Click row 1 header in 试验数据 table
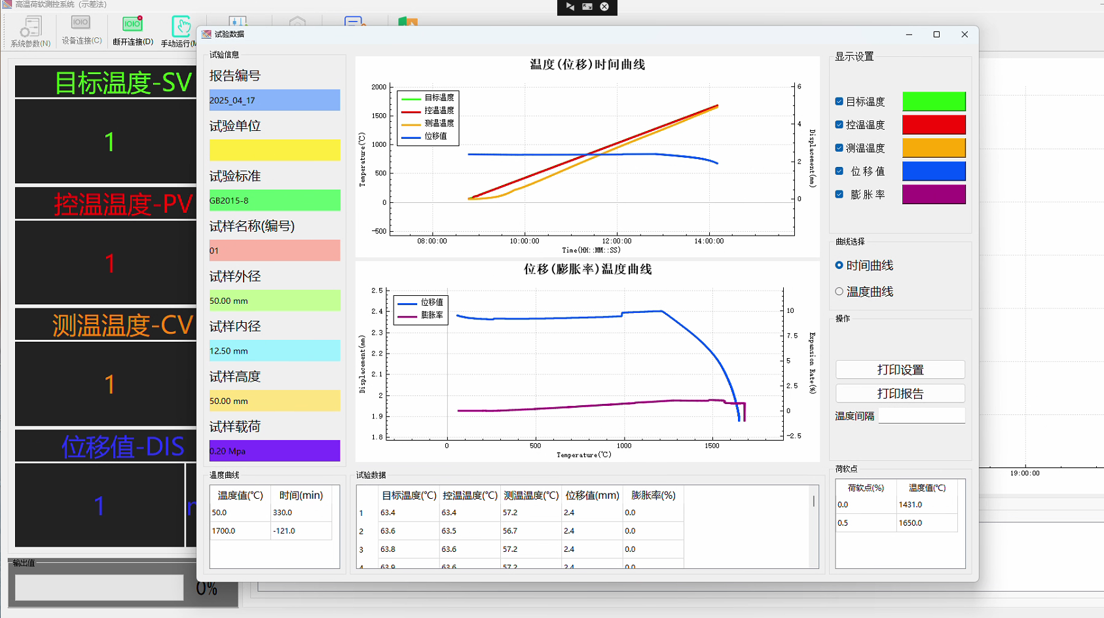The width and height of the screenshot is (1104, 618). (361, 513)
